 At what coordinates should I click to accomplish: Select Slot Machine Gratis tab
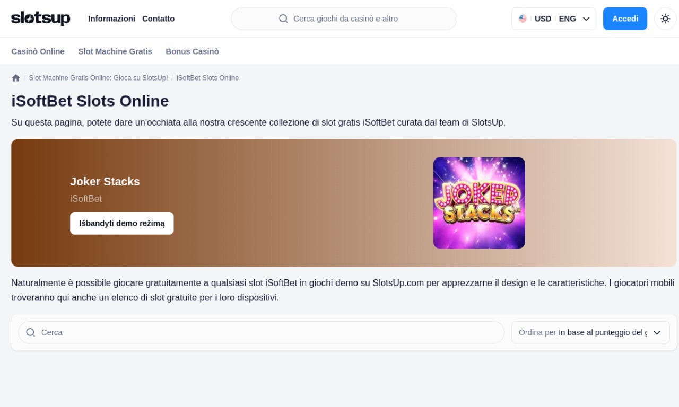pyautogui.click(x=115, y=51)
